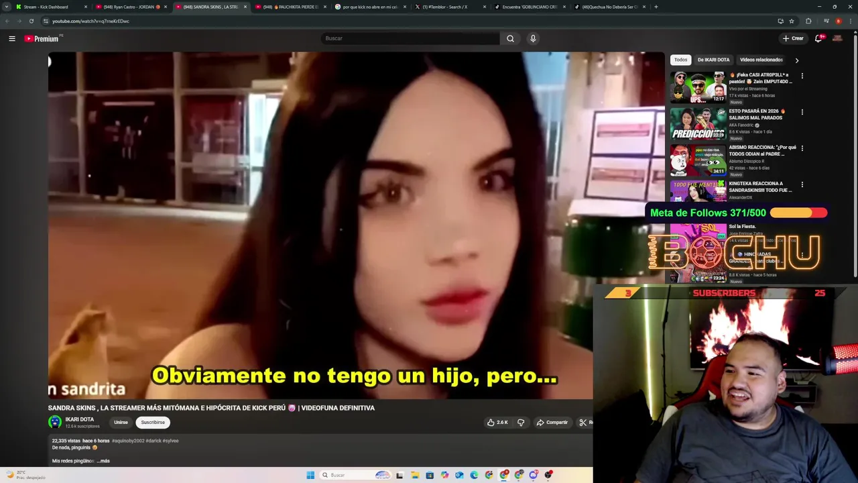The height and width of the screenshot is (483, 858).
Task: Open more options for KINGTEKA REACCIONA video
Action: (x=802, y=184)
